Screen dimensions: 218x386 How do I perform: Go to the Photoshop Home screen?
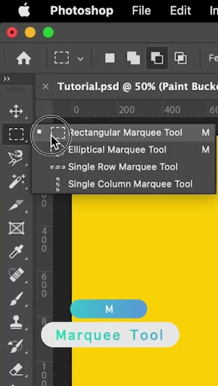[x=24, y=58]
